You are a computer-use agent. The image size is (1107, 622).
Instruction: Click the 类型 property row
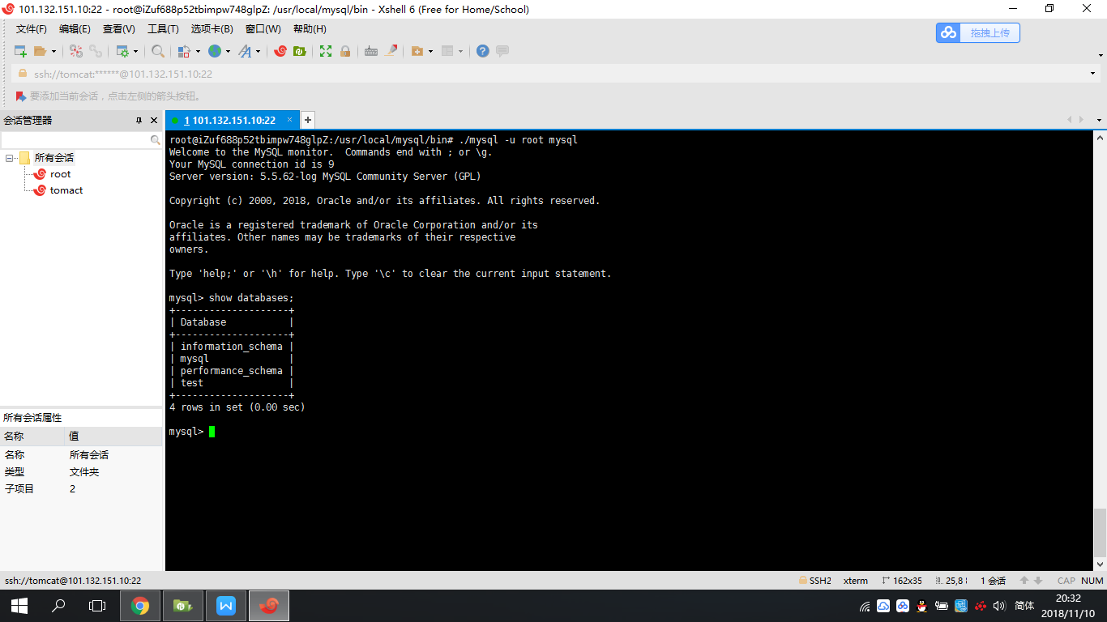coord(81,471)
